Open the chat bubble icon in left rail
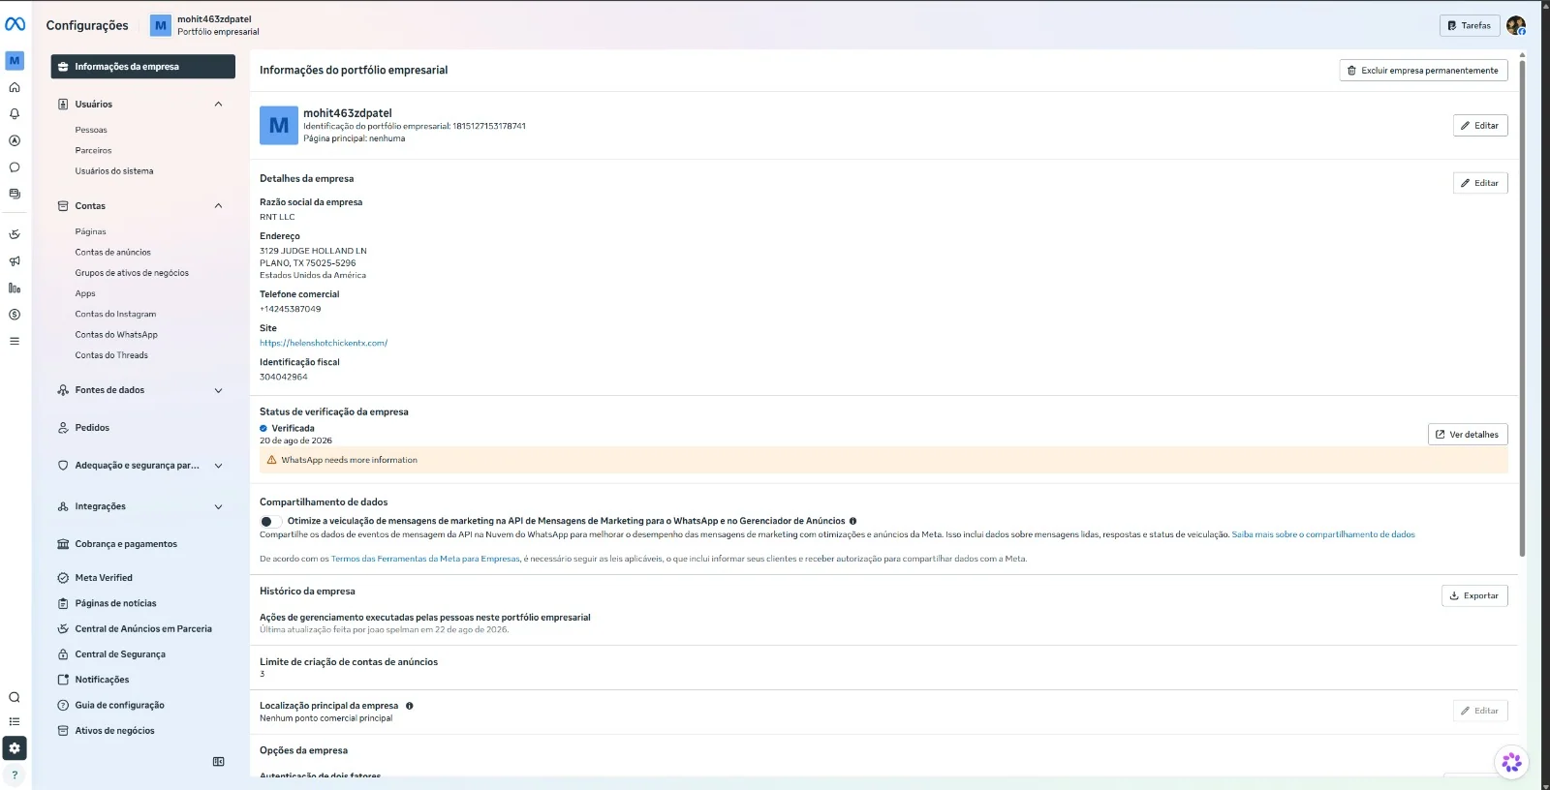The image size is (1550, 790). [x=15, y=167]
